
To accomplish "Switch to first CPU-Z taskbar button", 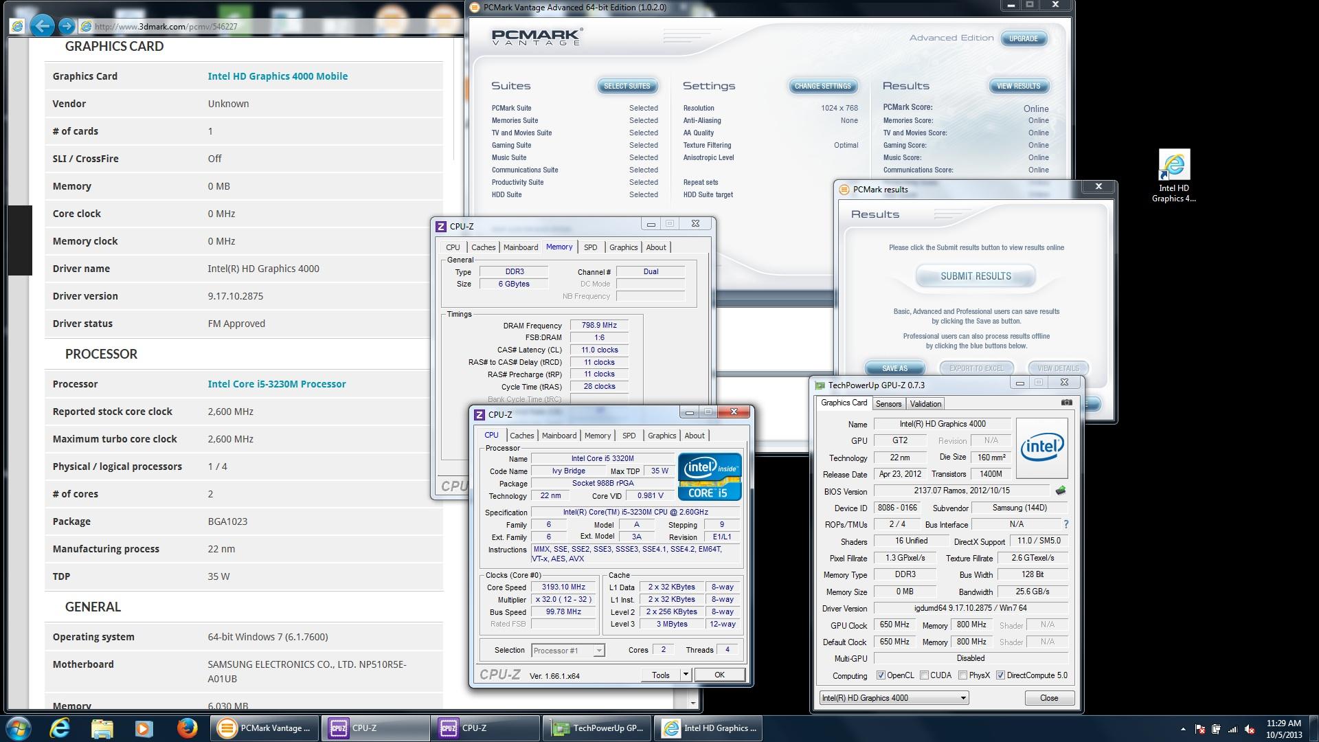I will 375,728.
